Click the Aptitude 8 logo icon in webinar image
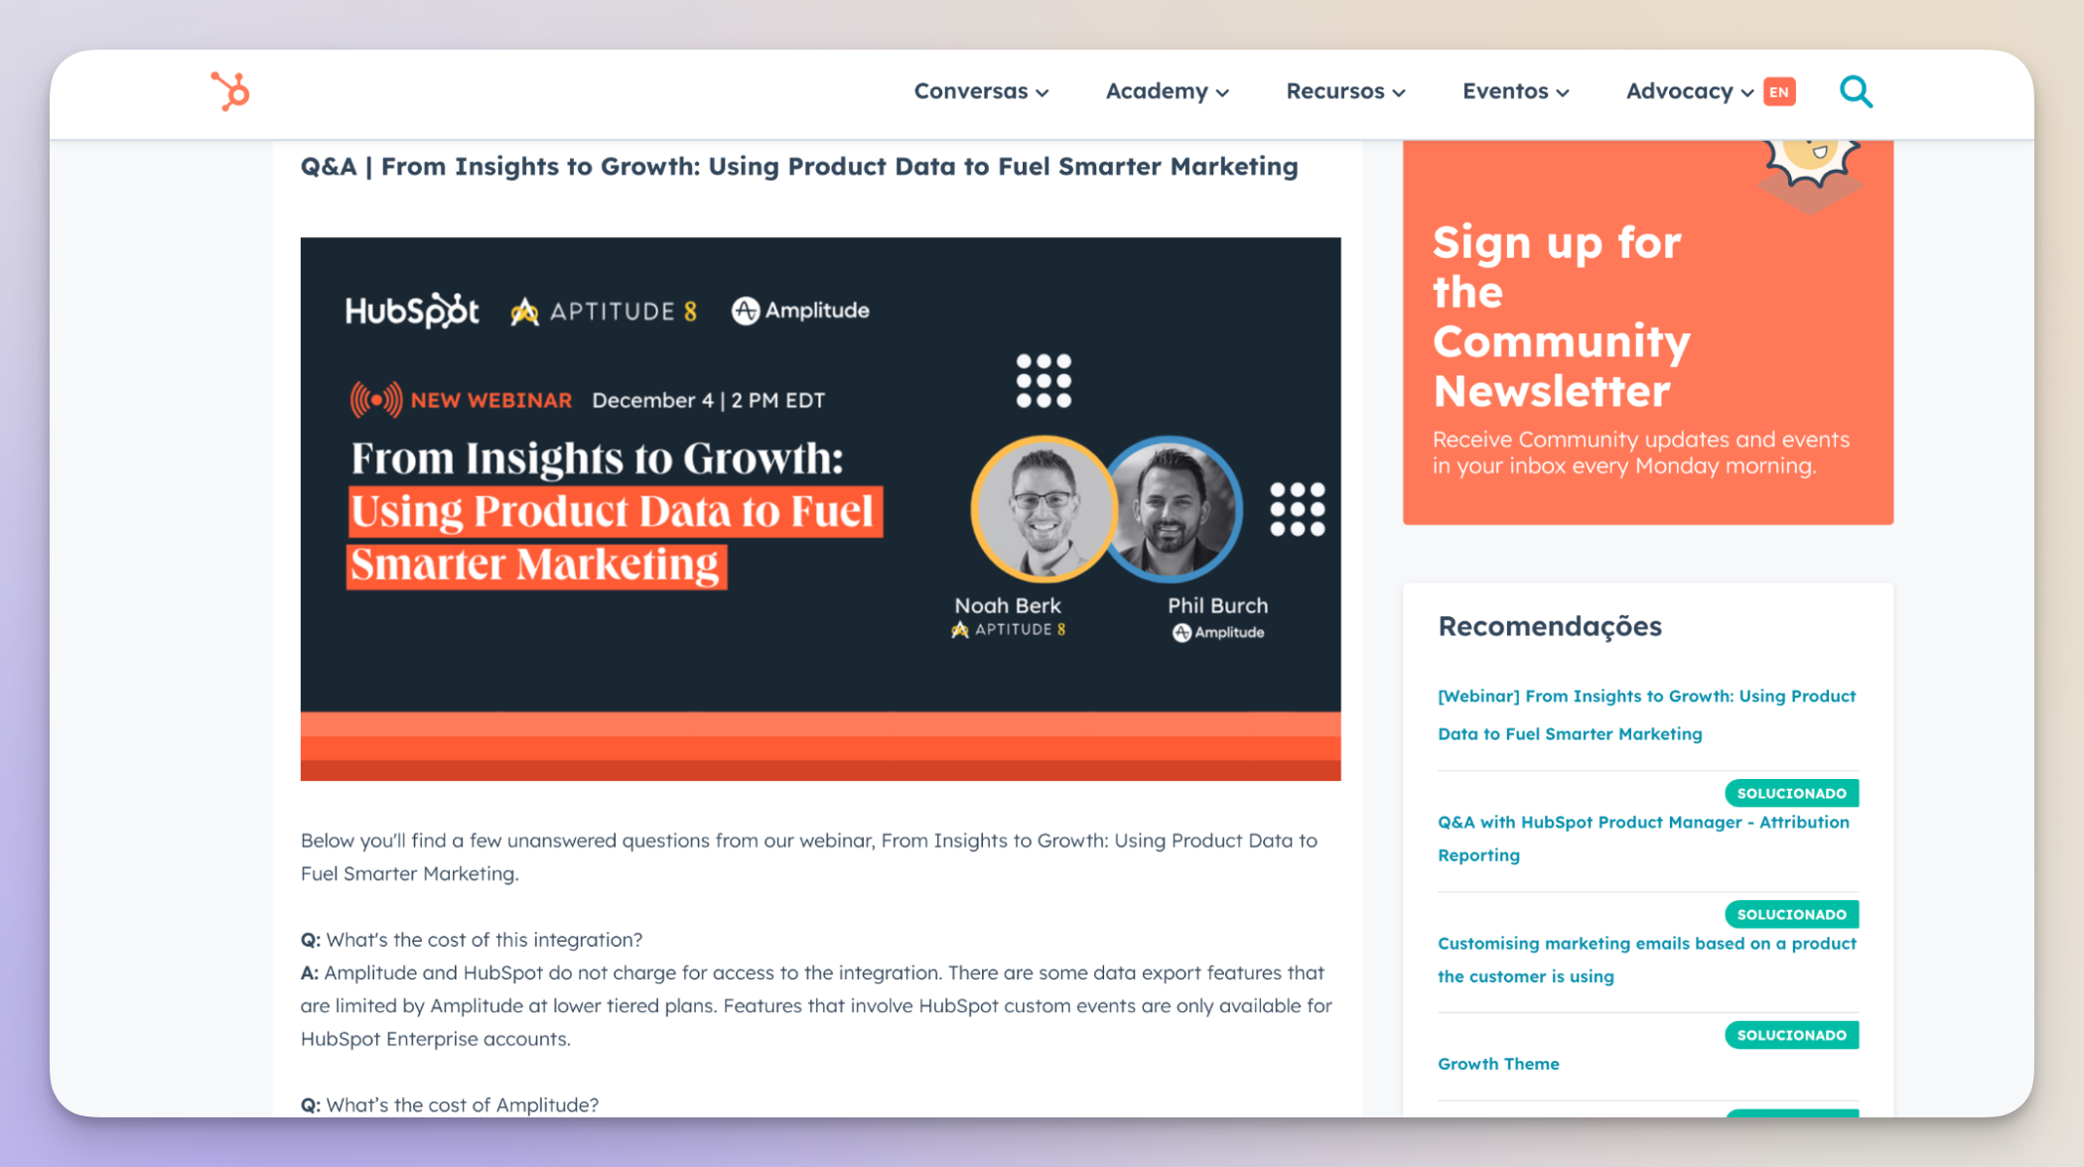The height and width of the screenshot is (1167, 2084). pos(527,311)
